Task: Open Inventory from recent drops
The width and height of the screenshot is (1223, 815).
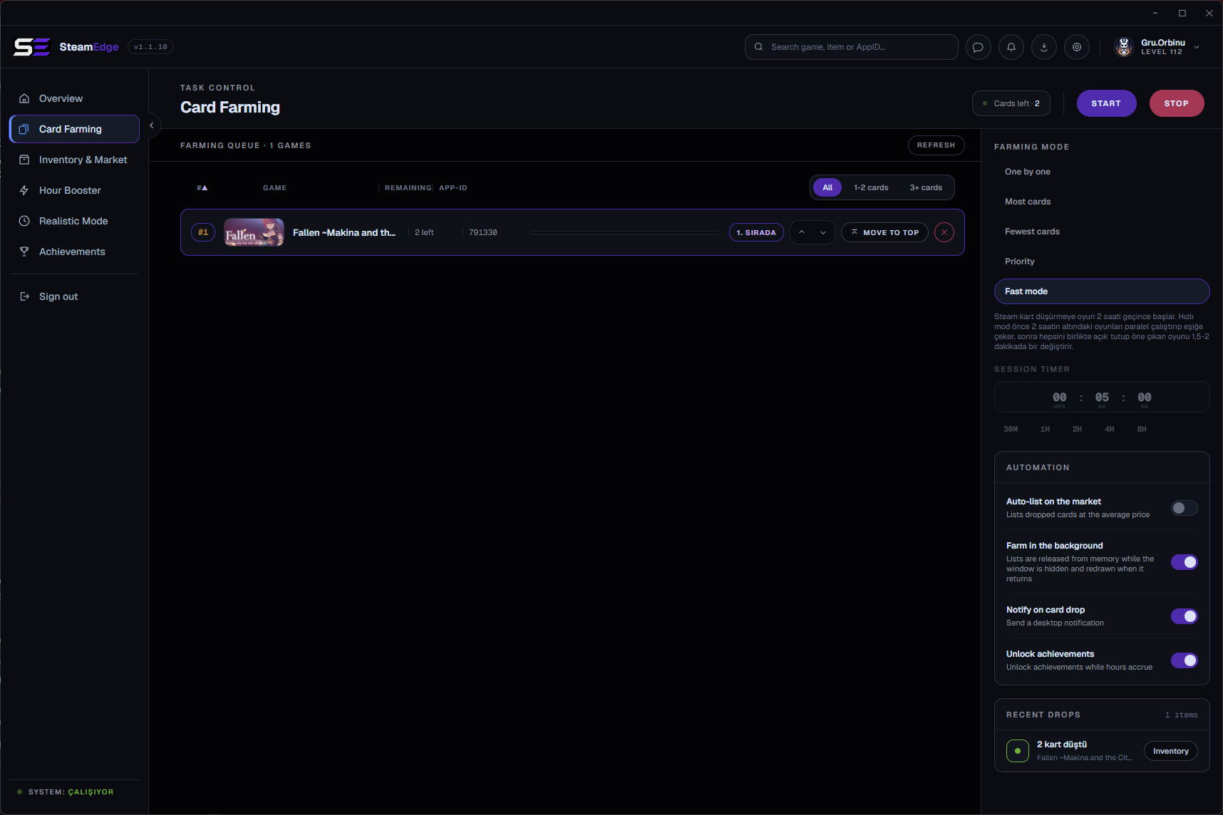Action: tap(1171, 751)
